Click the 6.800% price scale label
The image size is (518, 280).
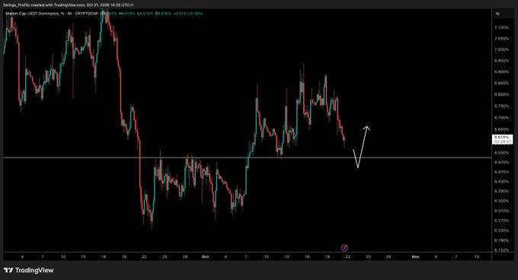coord(501,94)
